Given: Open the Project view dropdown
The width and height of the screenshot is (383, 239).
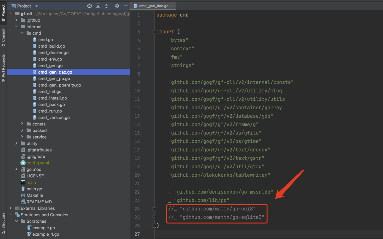Looking at the screenshot, I should pos(36,6).
